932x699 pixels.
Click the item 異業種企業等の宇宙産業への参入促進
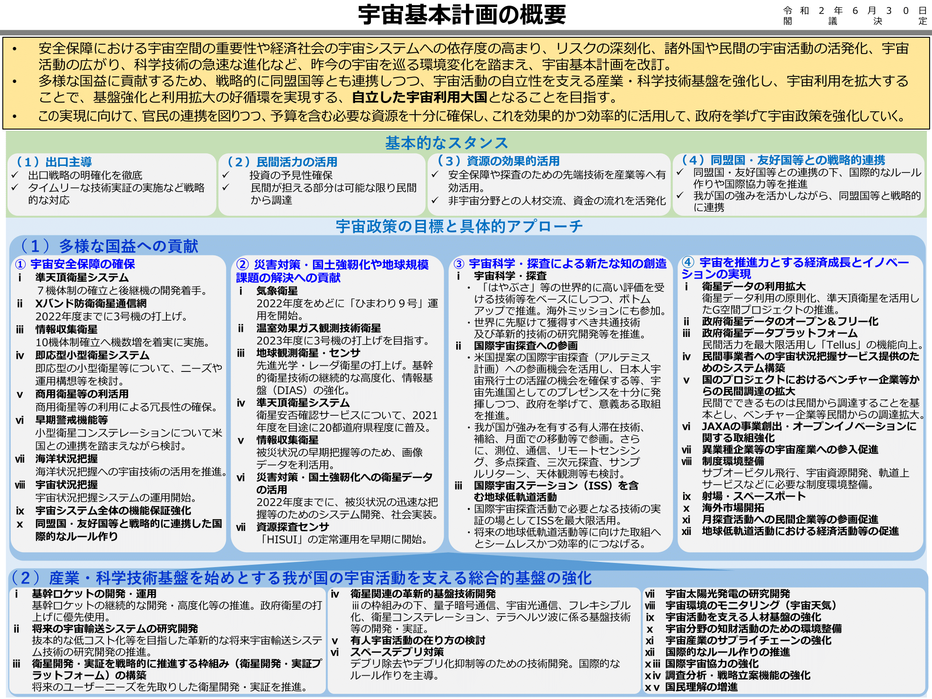[x=790, y=450]
